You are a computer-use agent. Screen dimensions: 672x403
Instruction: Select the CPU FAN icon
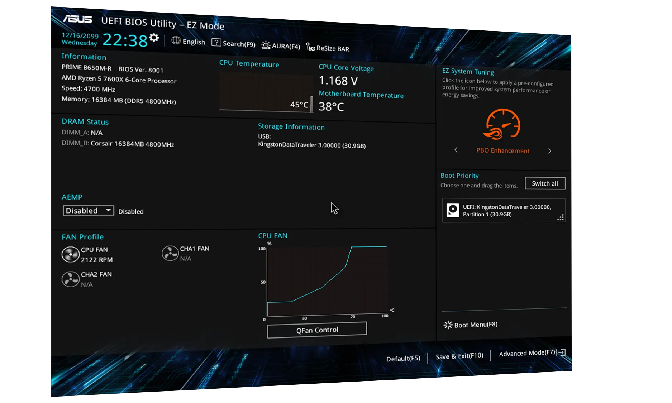(x=70, y=255)
